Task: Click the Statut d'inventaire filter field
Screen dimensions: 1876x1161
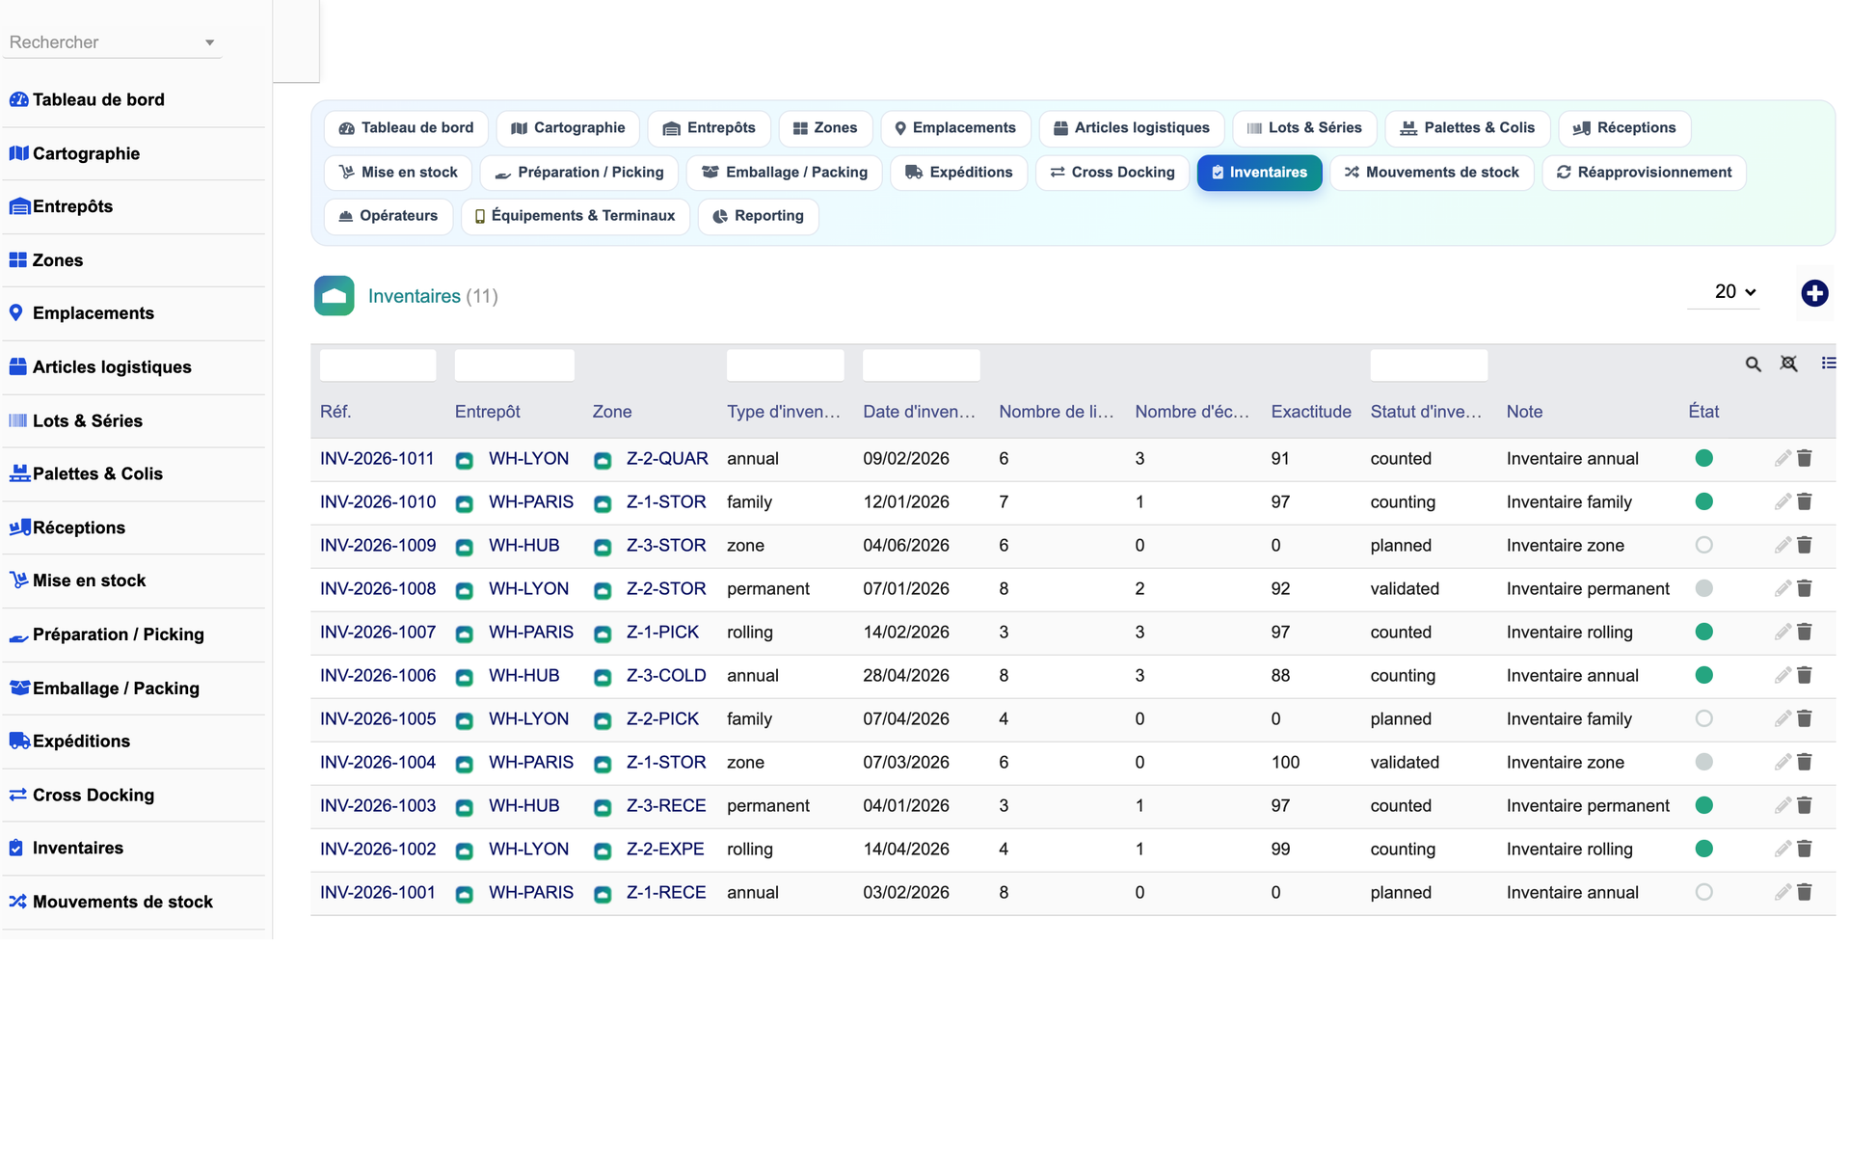Action: (x=1429, y=365)
